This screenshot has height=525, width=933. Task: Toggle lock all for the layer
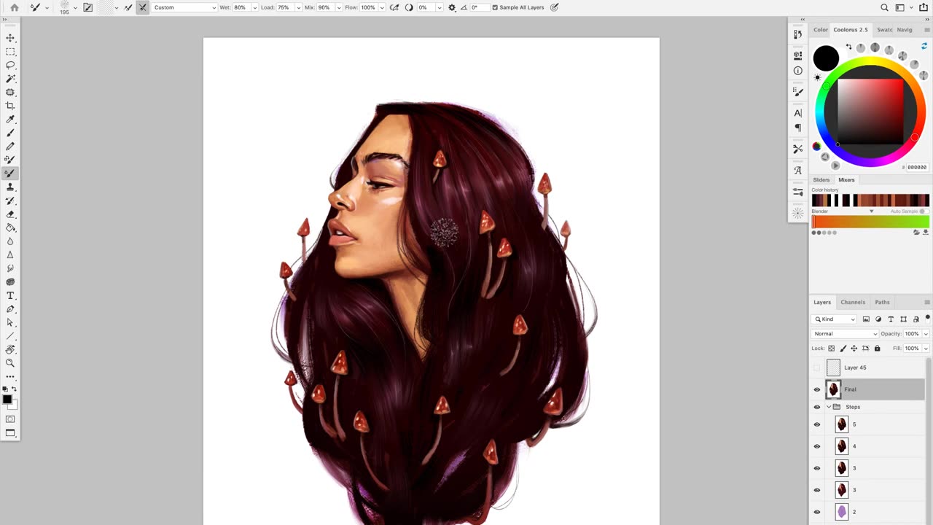click(877, 349)
